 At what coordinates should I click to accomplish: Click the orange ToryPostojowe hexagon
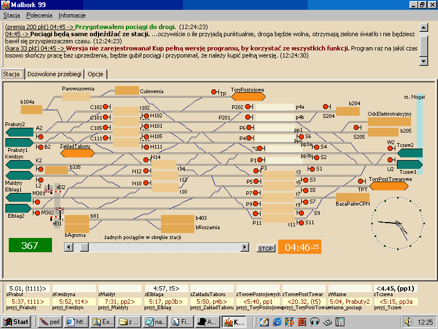pyautogui.click(x=248, y=97)
